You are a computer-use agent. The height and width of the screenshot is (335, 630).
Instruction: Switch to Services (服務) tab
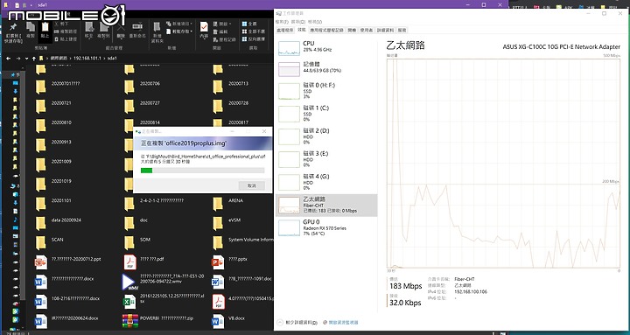402,30
